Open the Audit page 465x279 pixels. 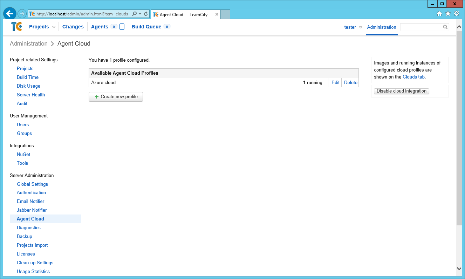coord(22,103)
